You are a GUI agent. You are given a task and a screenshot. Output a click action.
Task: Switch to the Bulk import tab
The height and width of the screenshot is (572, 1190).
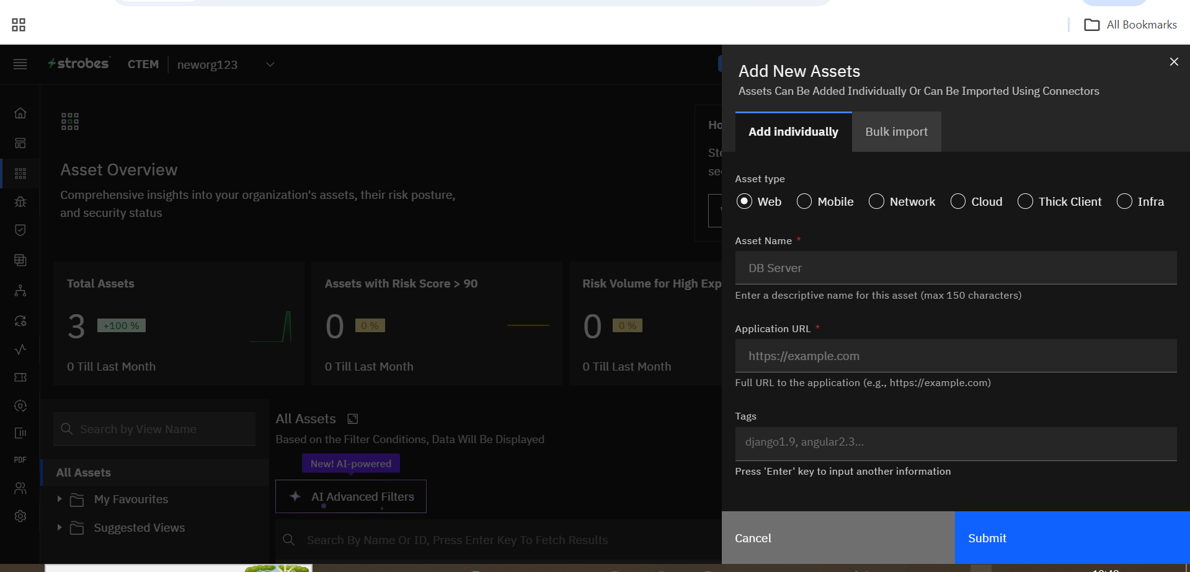pyautogui.click(x=896, y=132)
